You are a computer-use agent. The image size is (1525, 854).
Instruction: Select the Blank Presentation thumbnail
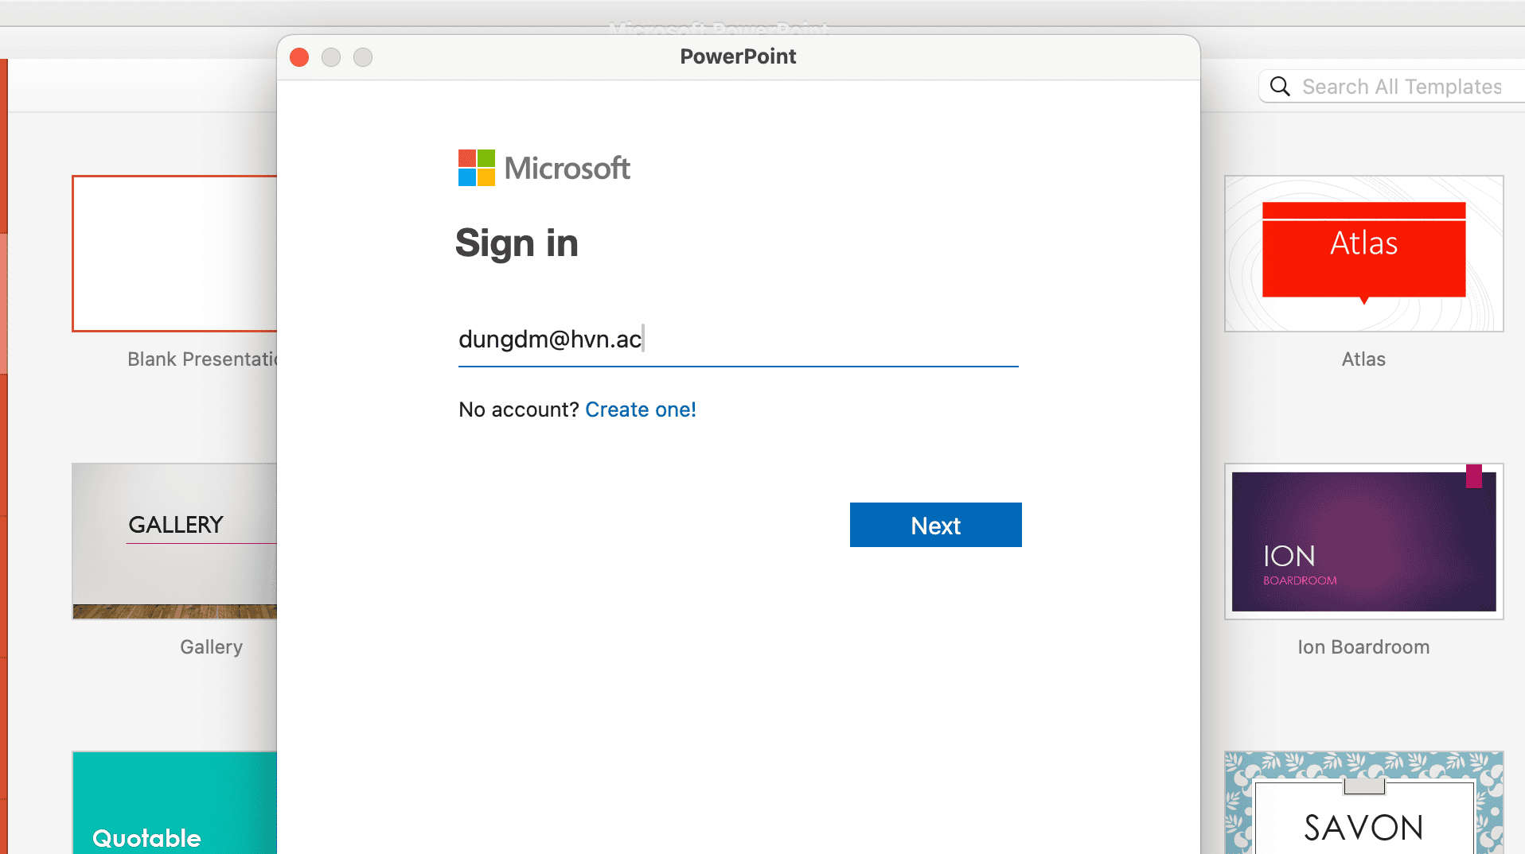pos(175,254)
